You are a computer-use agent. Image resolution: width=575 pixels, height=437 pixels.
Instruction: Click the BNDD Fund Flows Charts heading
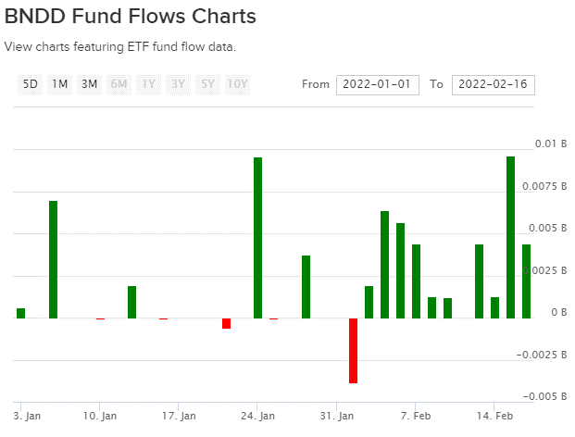131,17
